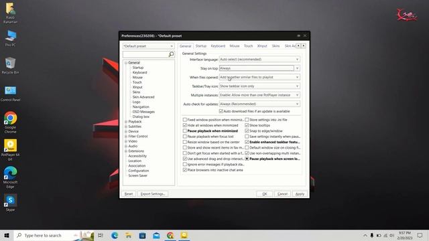Open the Taskbar/Tray icon dropdown
The width and height of the screenshot is (429, 241).
pos(259,86)
